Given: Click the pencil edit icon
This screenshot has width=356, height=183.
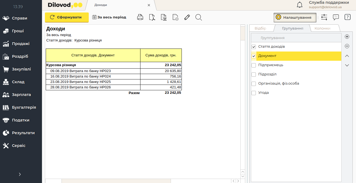Looking at the screenshot, I should pyautogui.click(x=187, y=17).
